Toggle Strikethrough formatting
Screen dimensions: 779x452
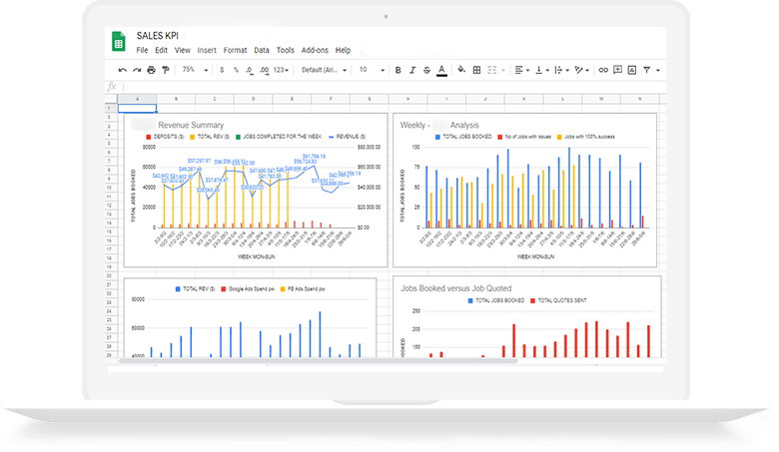[426, 71]
